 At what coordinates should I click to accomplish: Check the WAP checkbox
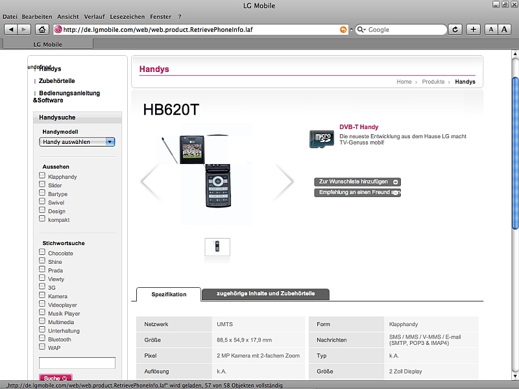(42, 346)
